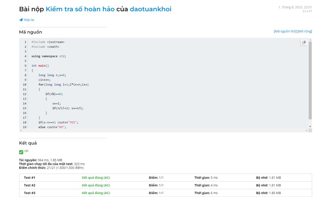The height and width of the screenshot is (197, 336).
Task: Copy source code with the clipboard icon
Action: click(304, 42)
